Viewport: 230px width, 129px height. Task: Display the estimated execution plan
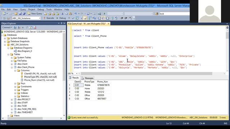click(x=77, y=18)
